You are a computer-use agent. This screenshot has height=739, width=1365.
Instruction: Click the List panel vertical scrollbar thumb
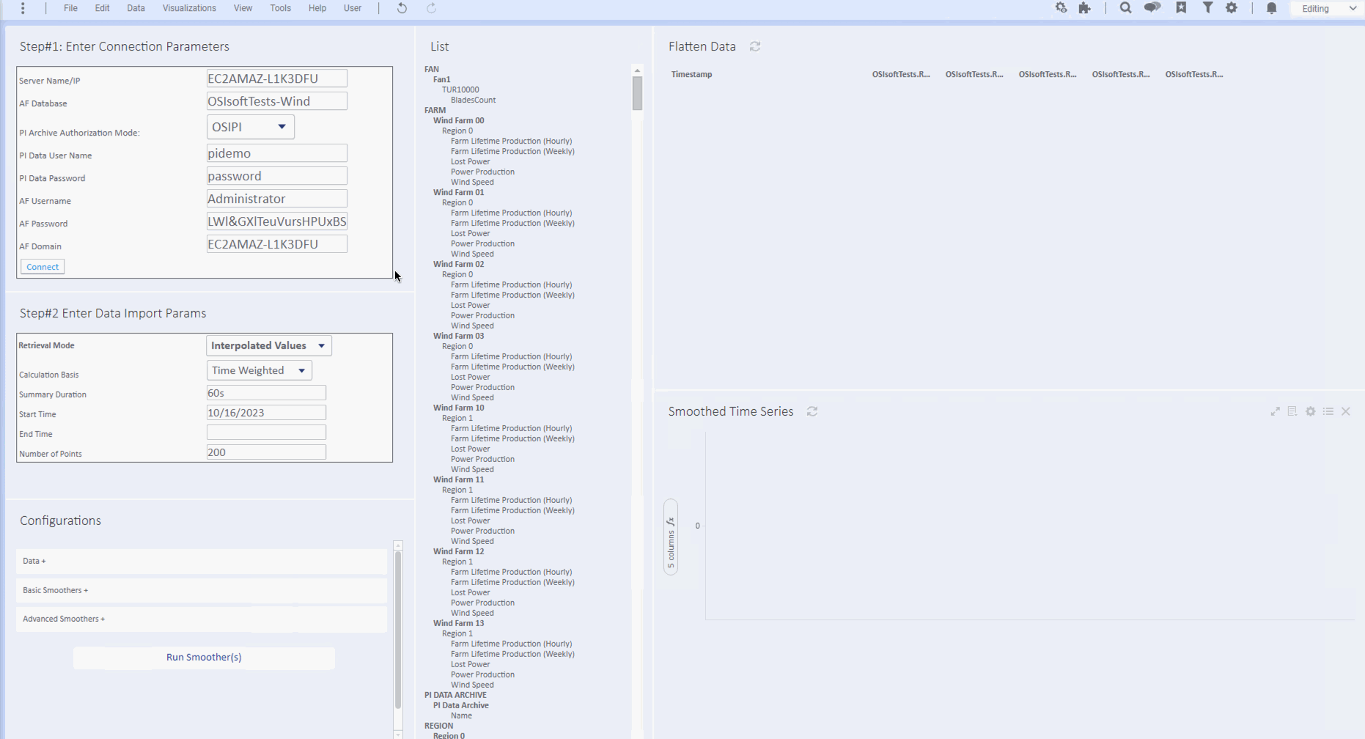coord(637,93)
